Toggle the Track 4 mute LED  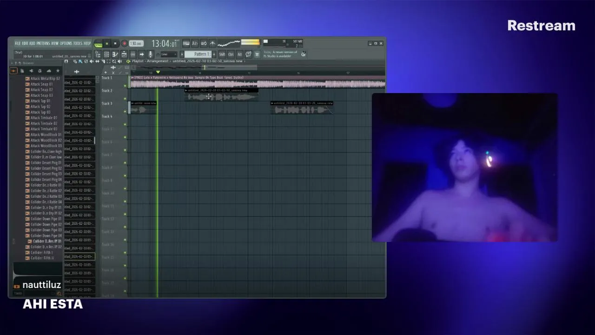(x=125, y=124)
